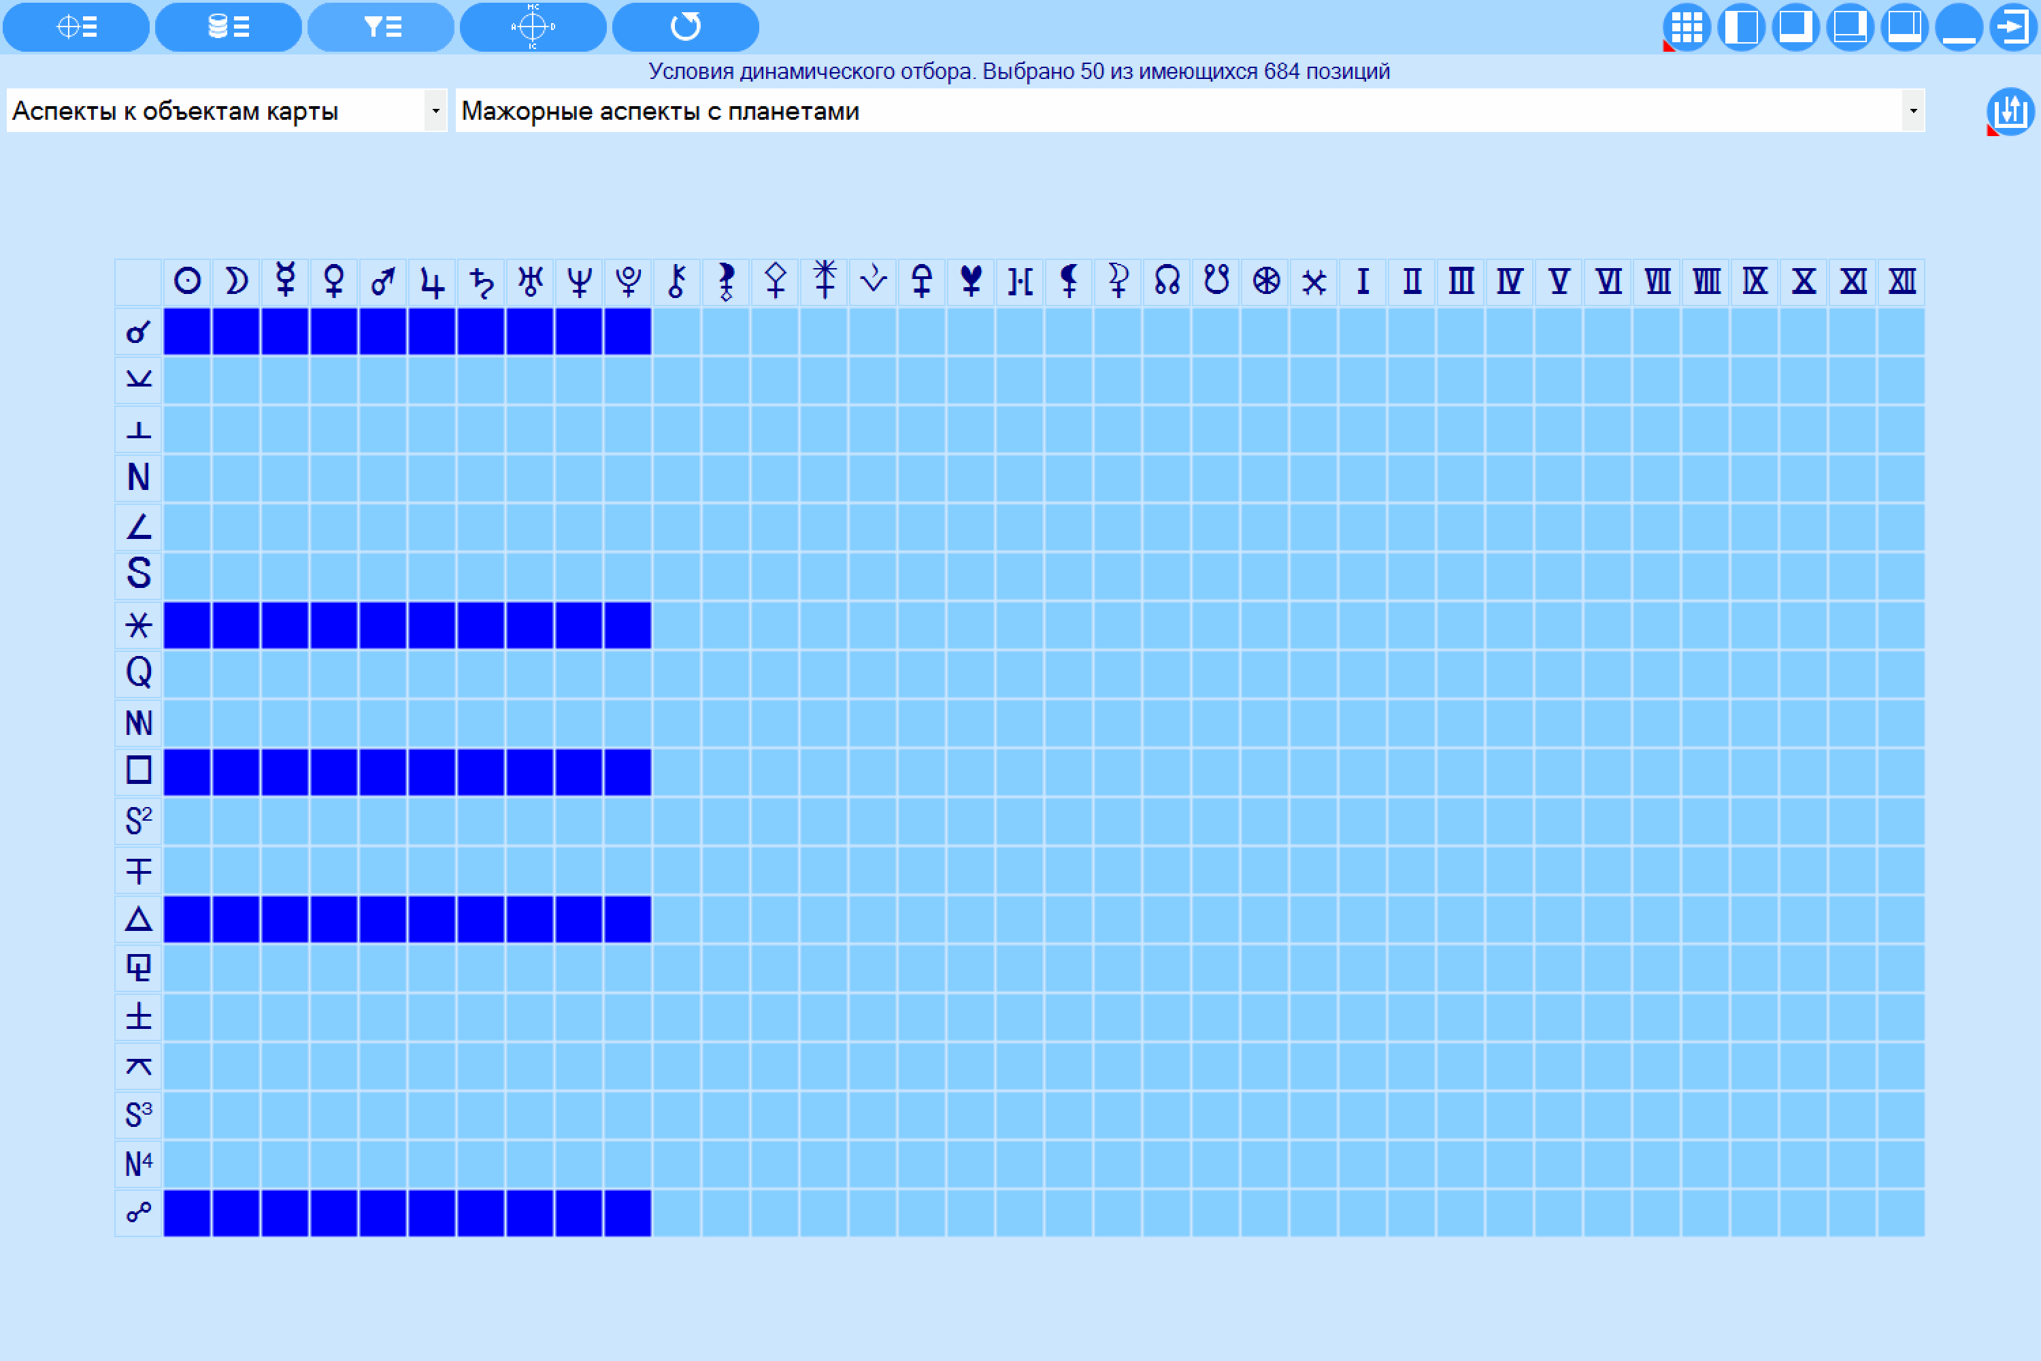Click the 'Мажорные аспекты с планетами' combo field
The image size is (2041, 1361).
(x=1190, y=110)
